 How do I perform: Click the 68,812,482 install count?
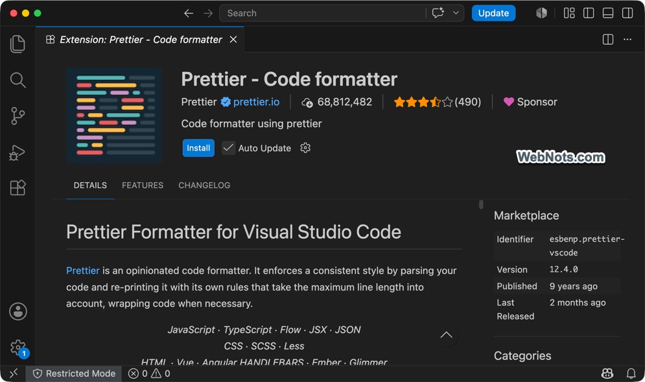[336, 102]
